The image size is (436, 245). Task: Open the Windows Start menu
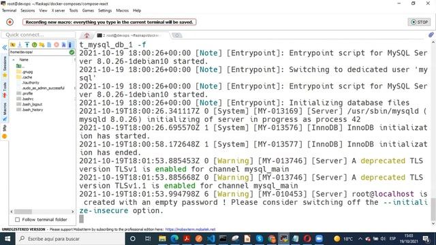(7, 239)
